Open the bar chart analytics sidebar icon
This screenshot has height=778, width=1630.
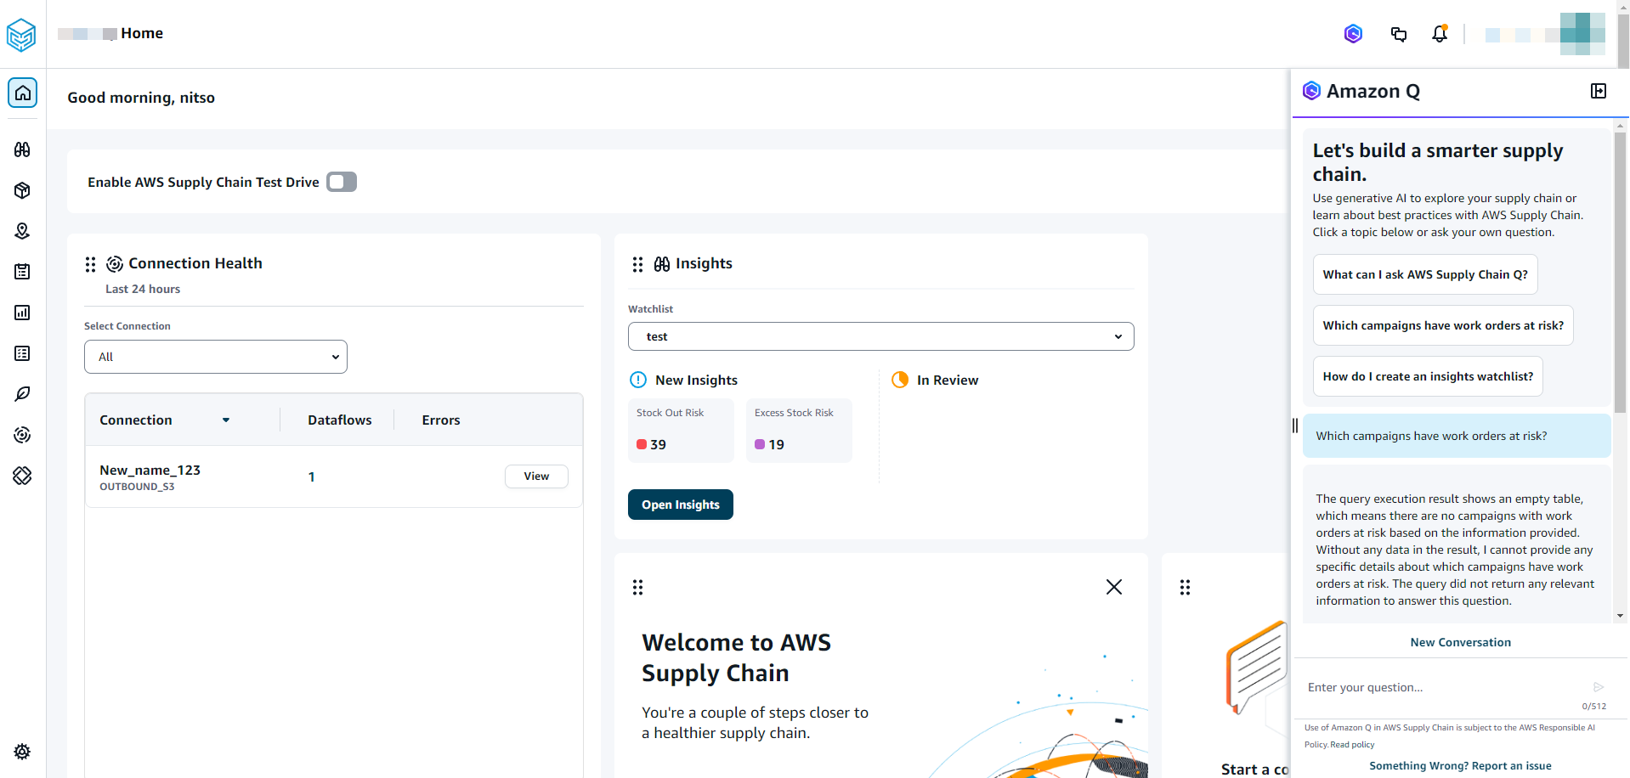[x=22, y=313]
